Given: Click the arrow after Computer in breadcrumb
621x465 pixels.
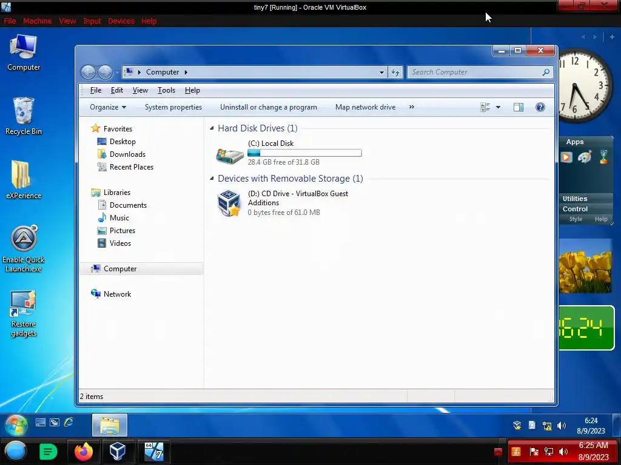Looking at the screenshot, I should click(x=186, y=72).
